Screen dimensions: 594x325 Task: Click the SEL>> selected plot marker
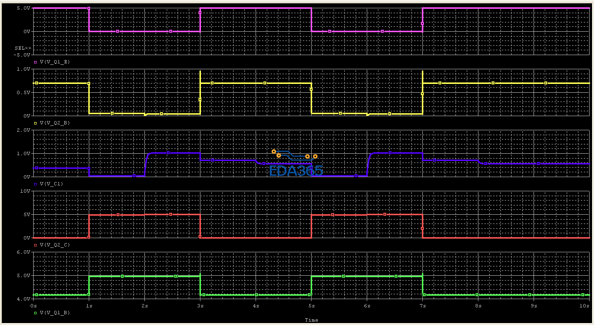pyautogui.click(x=22, y=48)
